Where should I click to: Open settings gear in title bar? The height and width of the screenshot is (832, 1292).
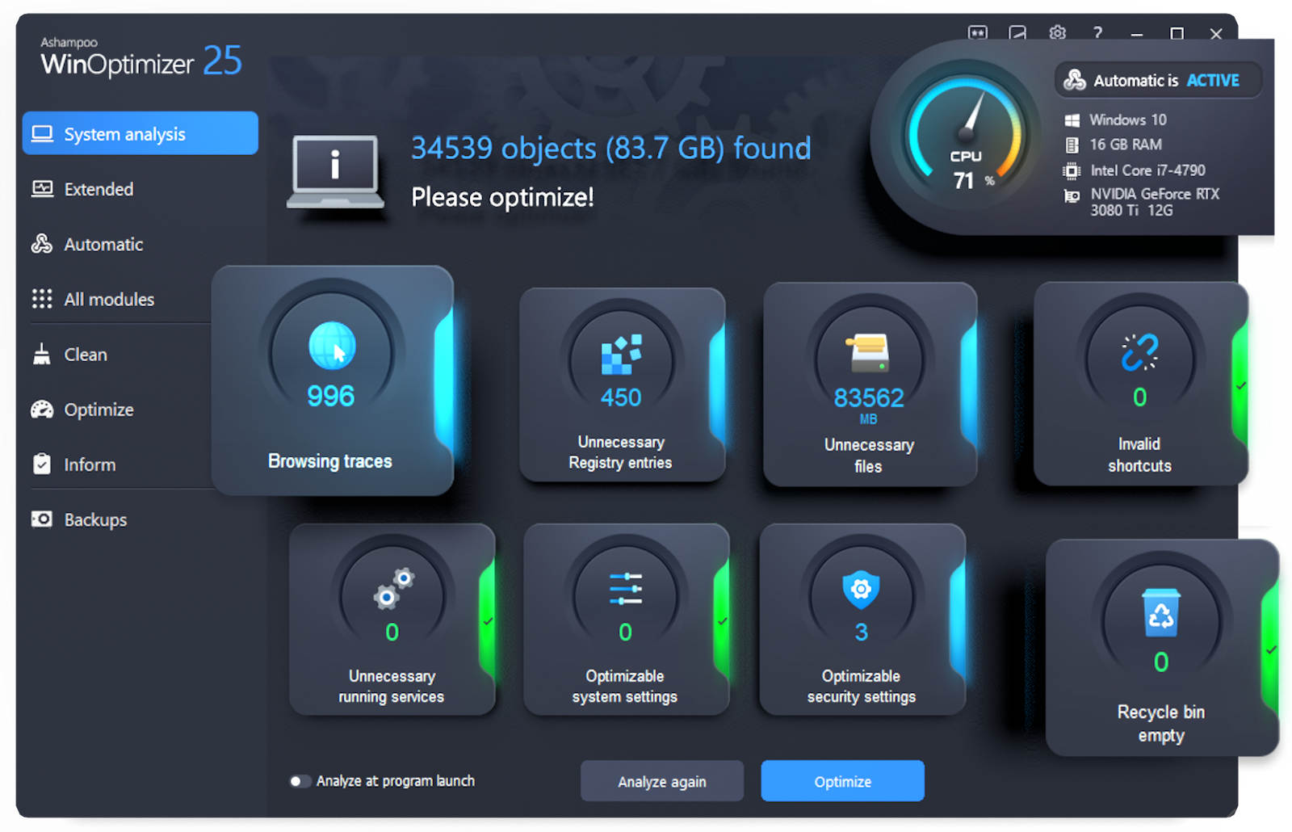[x=1057, y=33]
